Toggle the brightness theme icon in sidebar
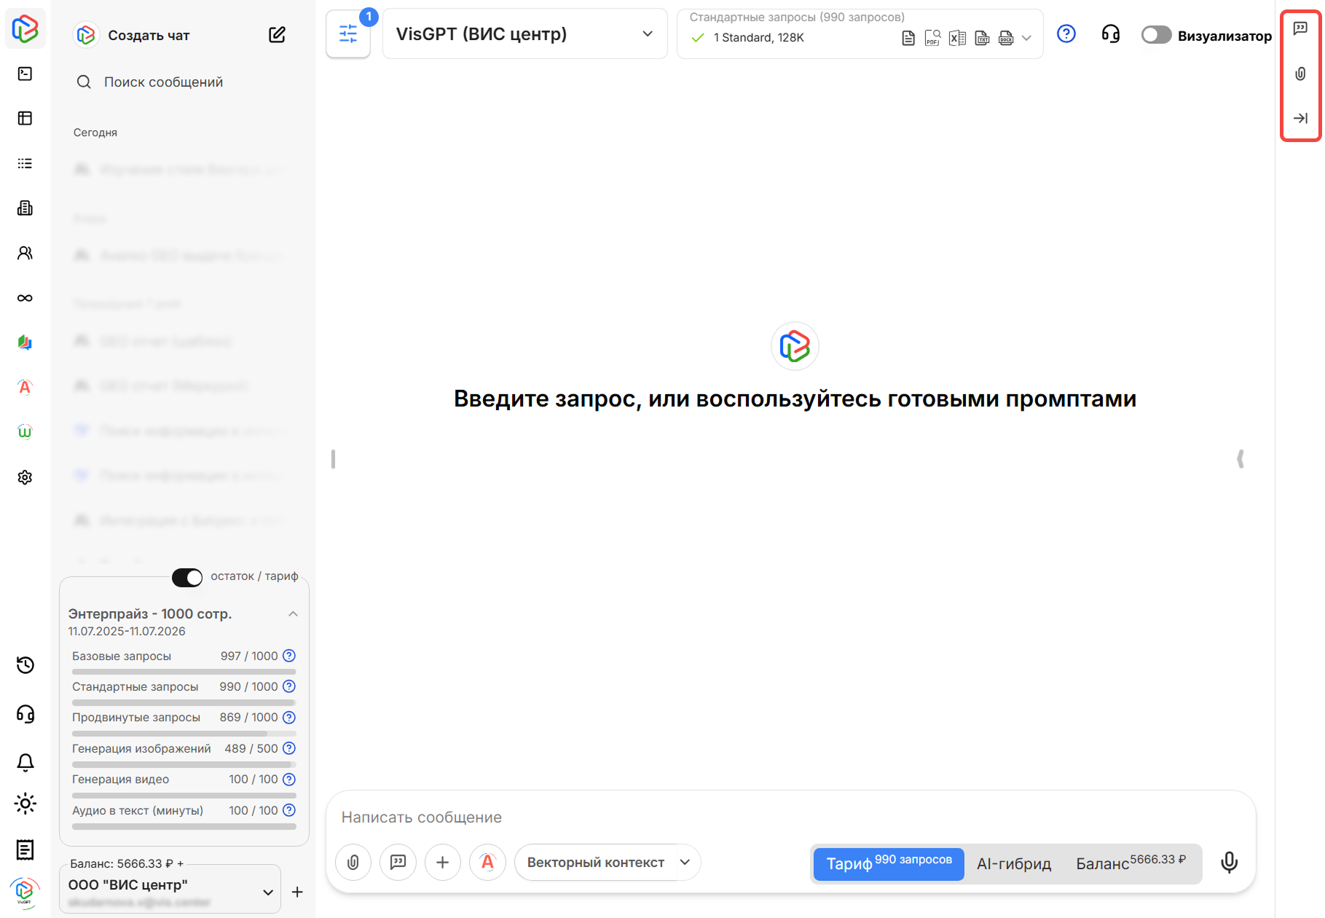This screenshot has height=918, width=1325. click(25, 804)
